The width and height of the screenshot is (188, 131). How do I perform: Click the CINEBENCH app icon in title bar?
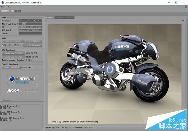click(3, 2)
